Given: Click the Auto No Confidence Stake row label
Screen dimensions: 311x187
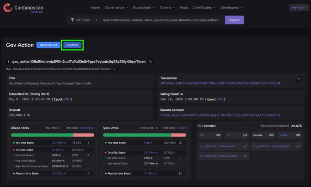Looking at the screenshot, I should (x=32, y=166).
